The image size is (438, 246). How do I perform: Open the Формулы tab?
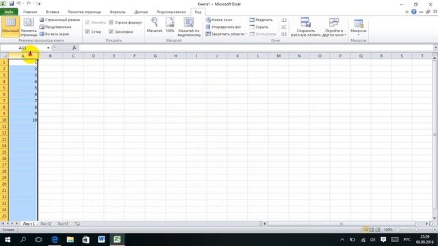point(118,12)
